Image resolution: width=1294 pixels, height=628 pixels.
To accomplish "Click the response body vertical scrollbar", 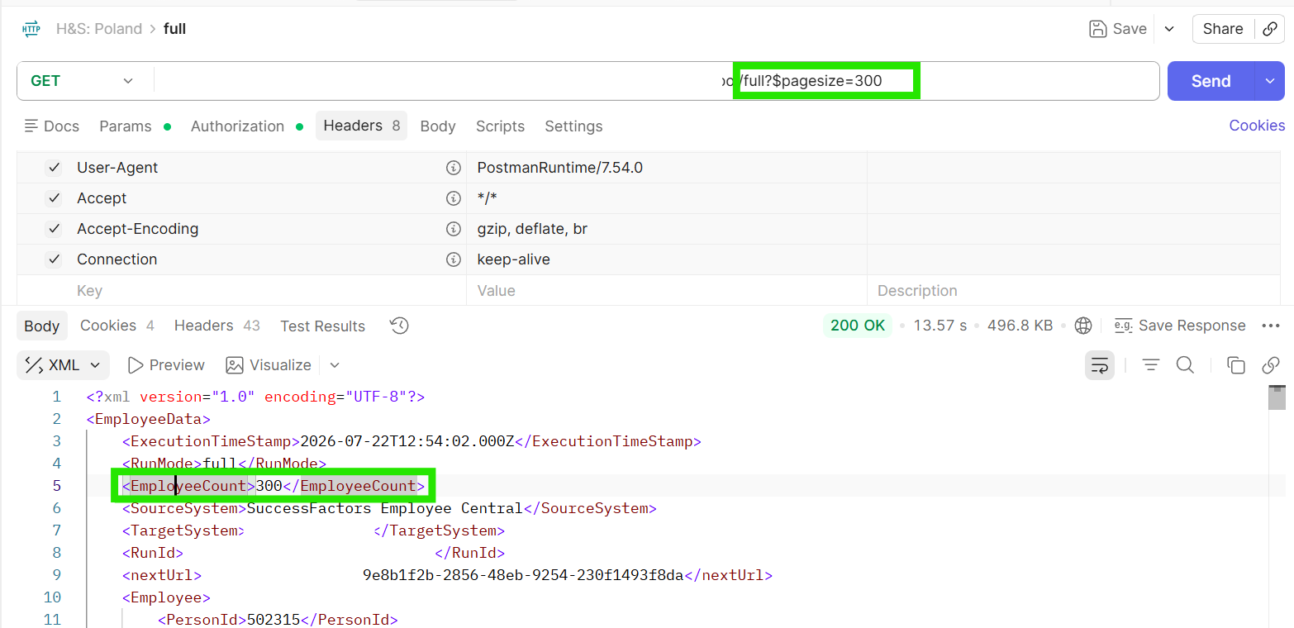I will click(x=1277, y=397).
